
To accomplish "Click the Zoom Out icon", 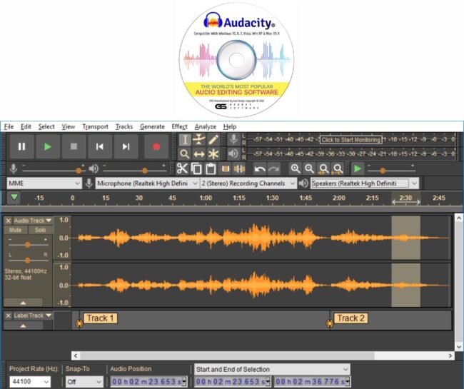I will point(310,169).
